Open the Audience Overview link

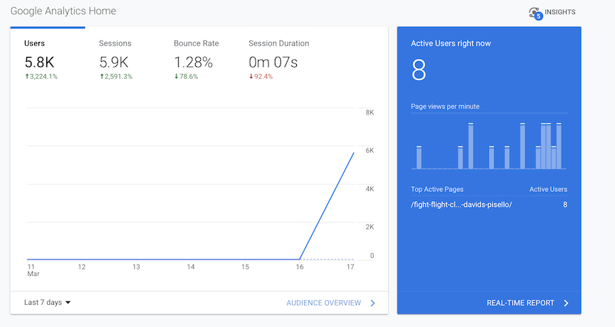click(x=323, y=303)
